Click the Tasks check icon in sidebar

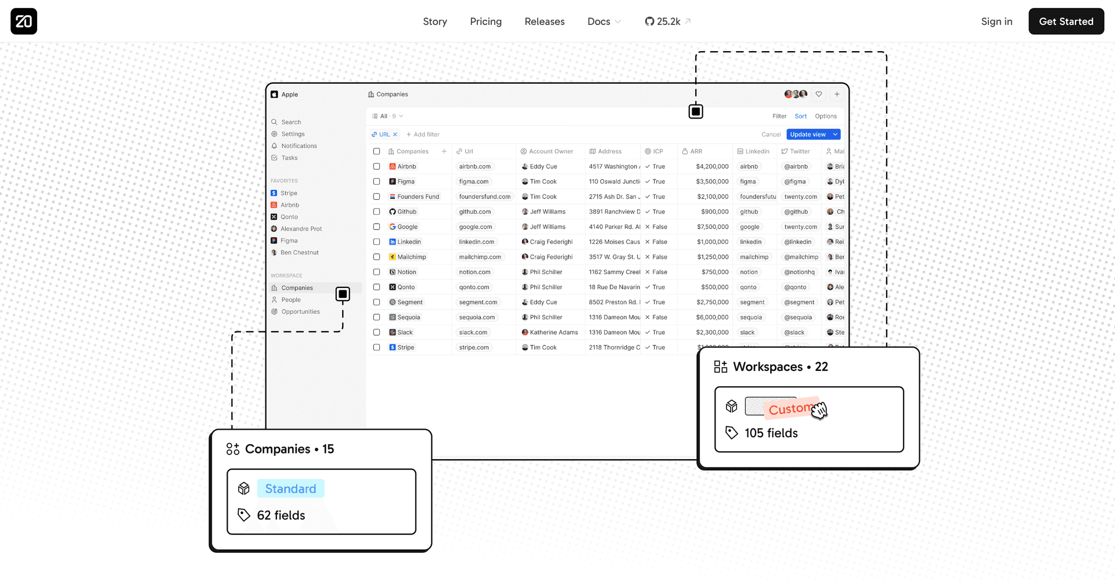[274, 158]
